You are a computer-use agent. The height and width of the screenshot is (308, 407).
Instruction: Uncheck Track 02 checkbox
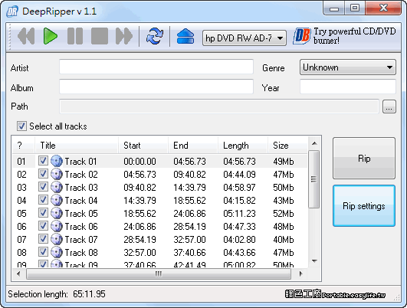click(43, 174)
